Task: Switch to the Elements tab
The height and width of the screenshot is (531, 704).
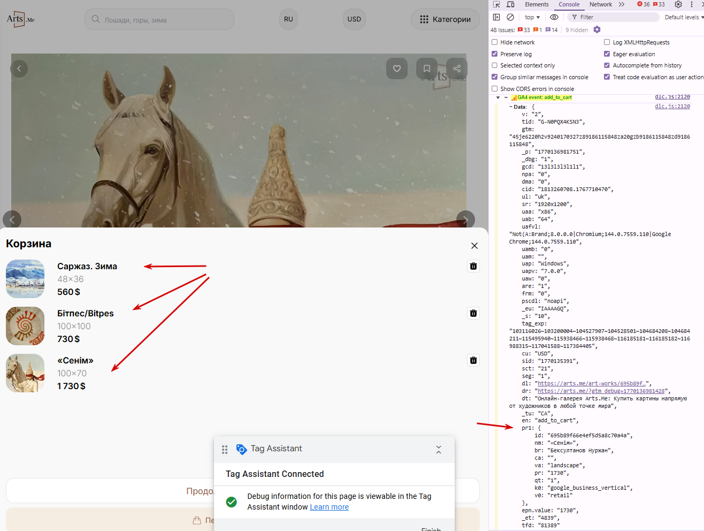Action: pos(537,4)
